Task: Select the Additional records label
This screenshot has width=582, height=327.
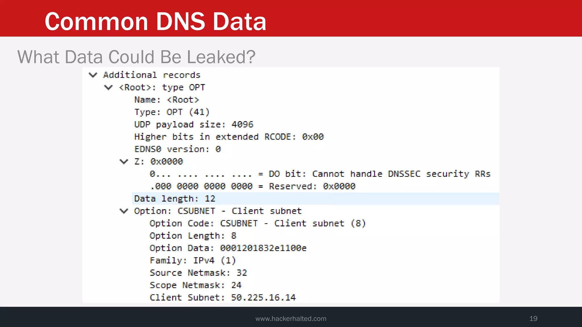Action: click(x=152, y=75)
